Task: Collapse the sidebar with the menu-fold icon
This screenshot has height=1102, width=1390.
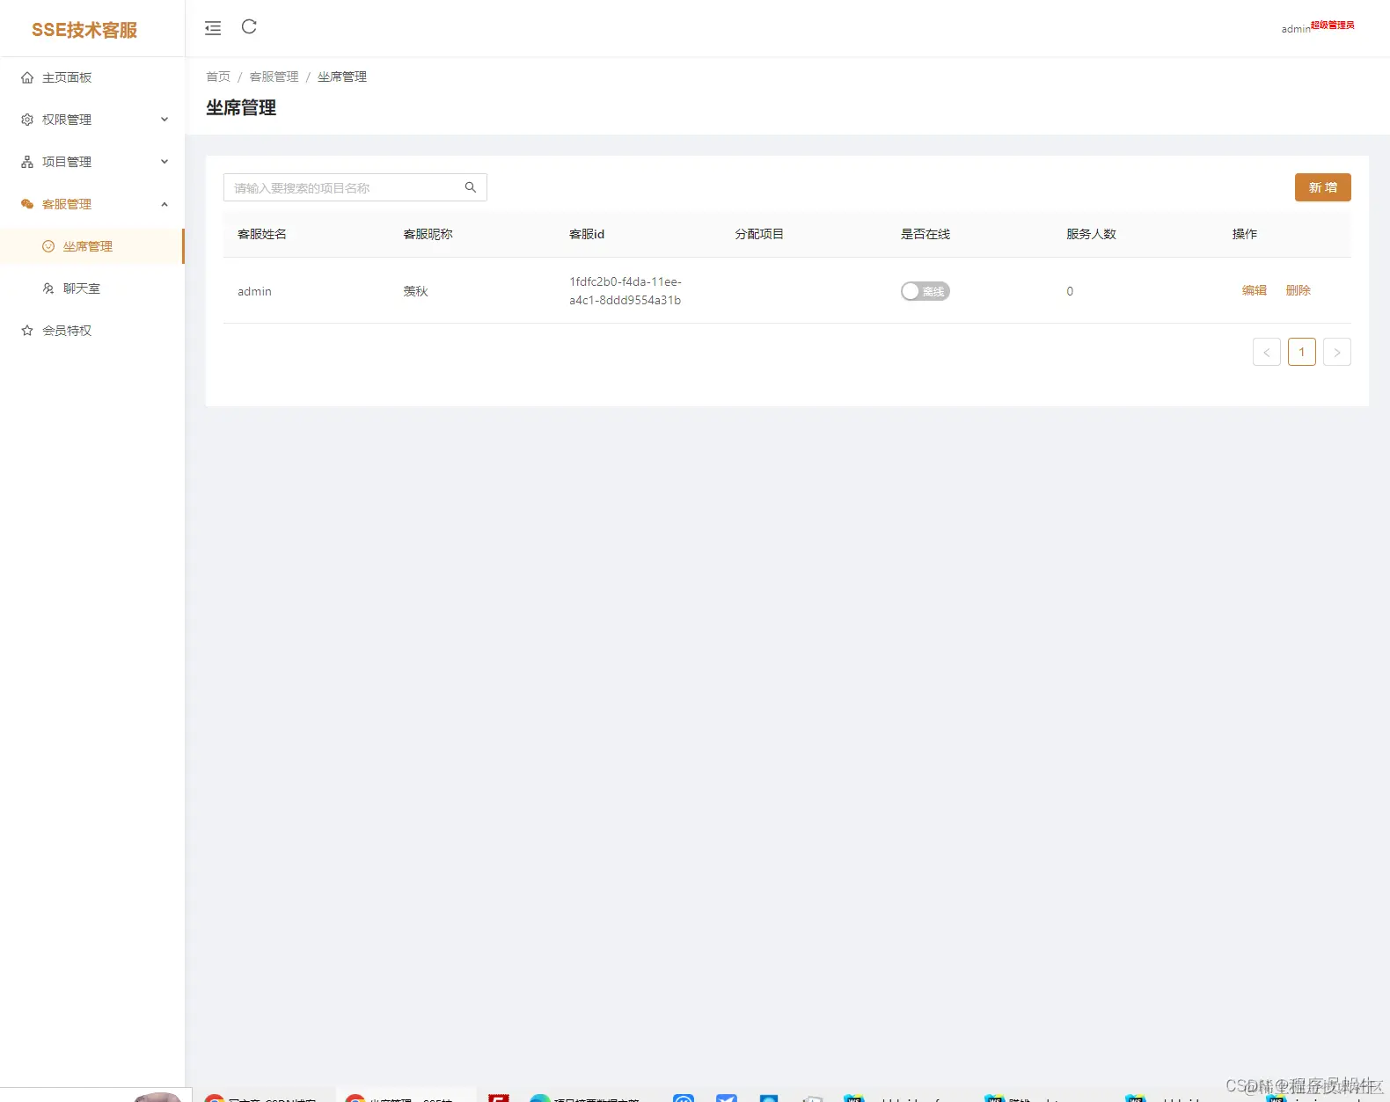Action: click(213, 28)
